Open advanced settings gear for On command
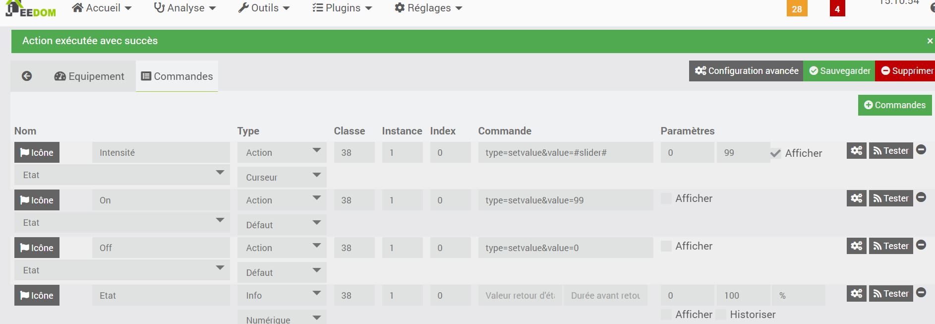This screenshot has height=324, width=935. (x=856, y=198)
